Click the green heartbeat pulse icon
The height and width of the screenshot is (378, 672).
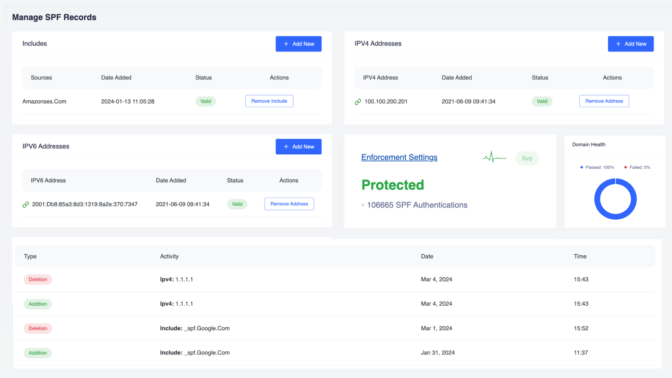[494, 158]
